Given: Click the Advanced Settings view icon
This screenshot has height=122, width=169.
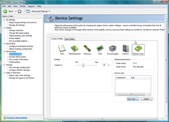Looking at the screenshot, I should click(x=28, y=11).
